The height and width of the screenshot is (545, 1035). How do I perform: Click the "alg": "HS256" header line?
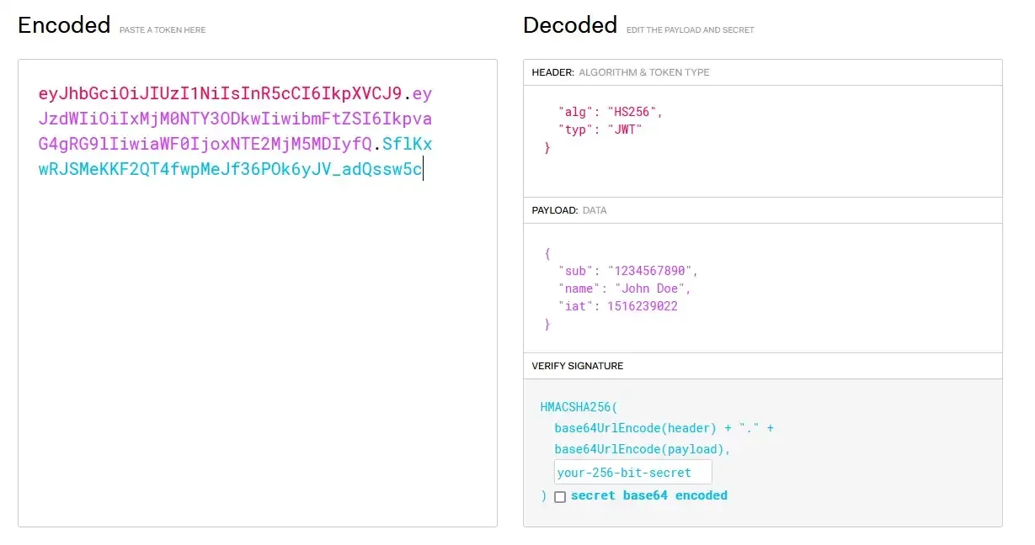pyautogui.click(x=611, y=111)
